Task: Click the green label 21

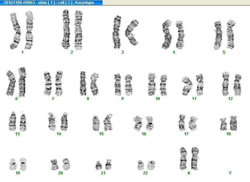Action: [103, 173]
